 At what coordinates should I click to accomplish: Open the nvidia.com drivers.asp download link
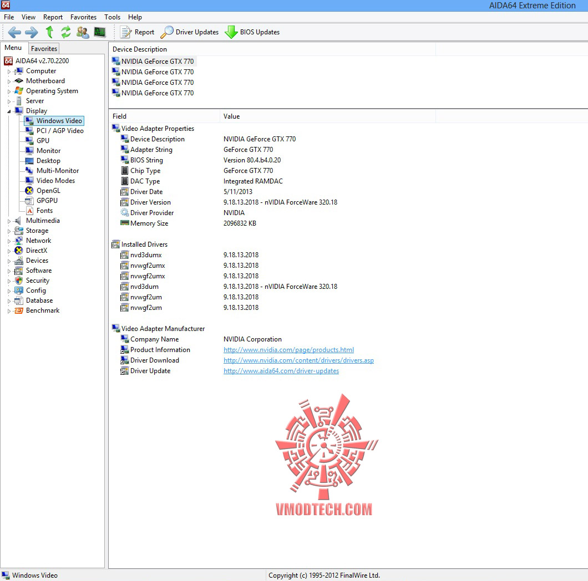click(x=298, y=360)
